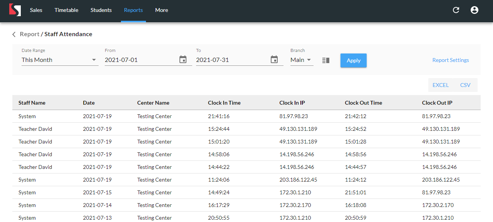Click the column layout icon beside Branch

coord(326,60)
